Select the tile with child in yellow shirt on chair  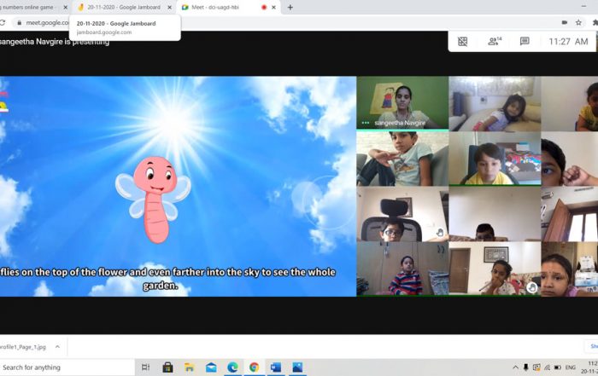[x=495, y=159]
